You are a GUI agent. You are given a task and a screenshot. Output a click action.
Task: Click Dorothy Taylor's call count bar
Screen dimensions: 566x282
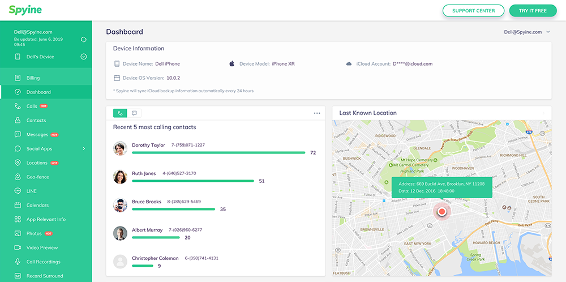pyautogui.click(x=218, y=153)
